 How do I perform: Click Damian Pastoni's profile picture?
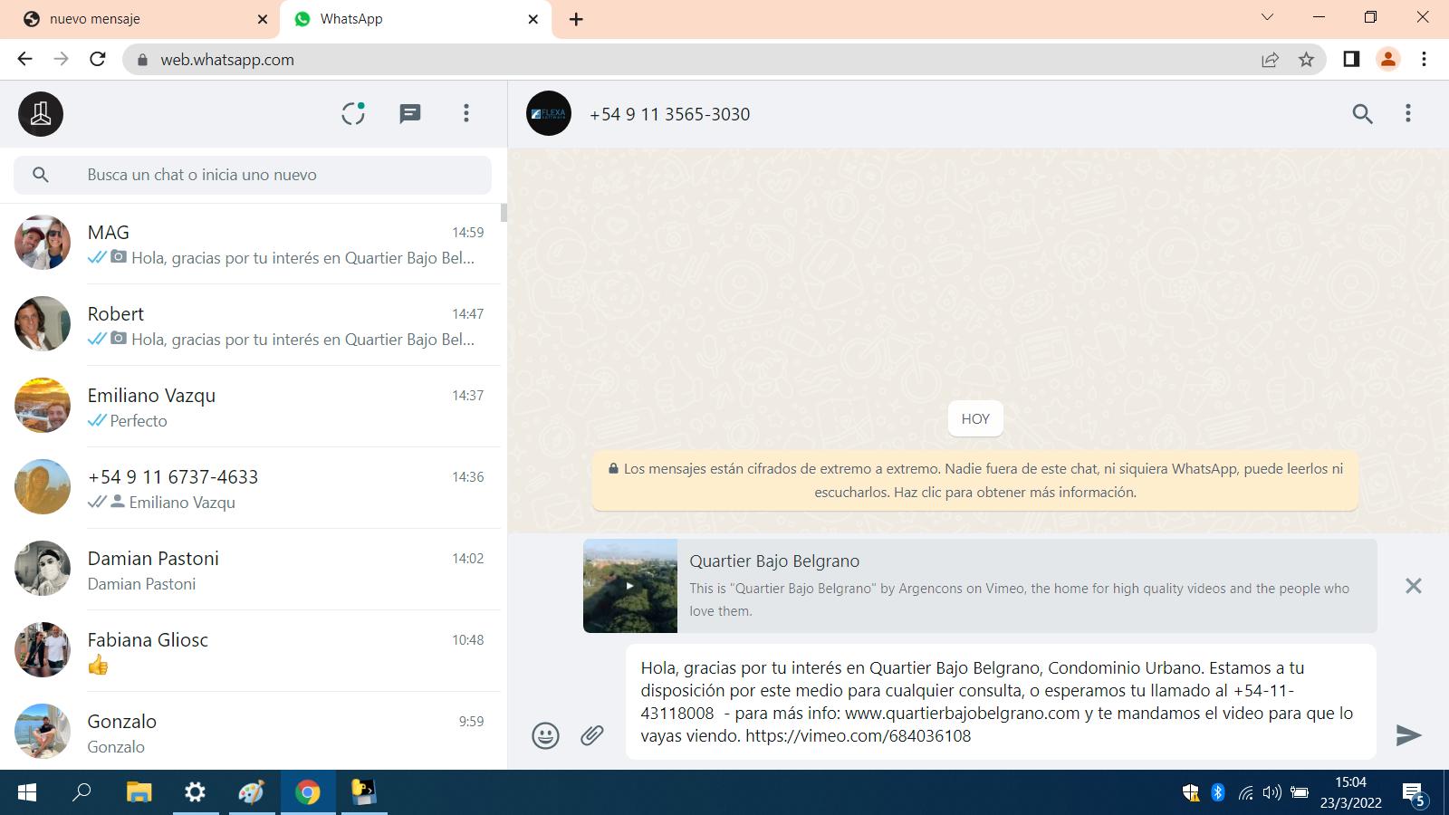tap(43, 569)
